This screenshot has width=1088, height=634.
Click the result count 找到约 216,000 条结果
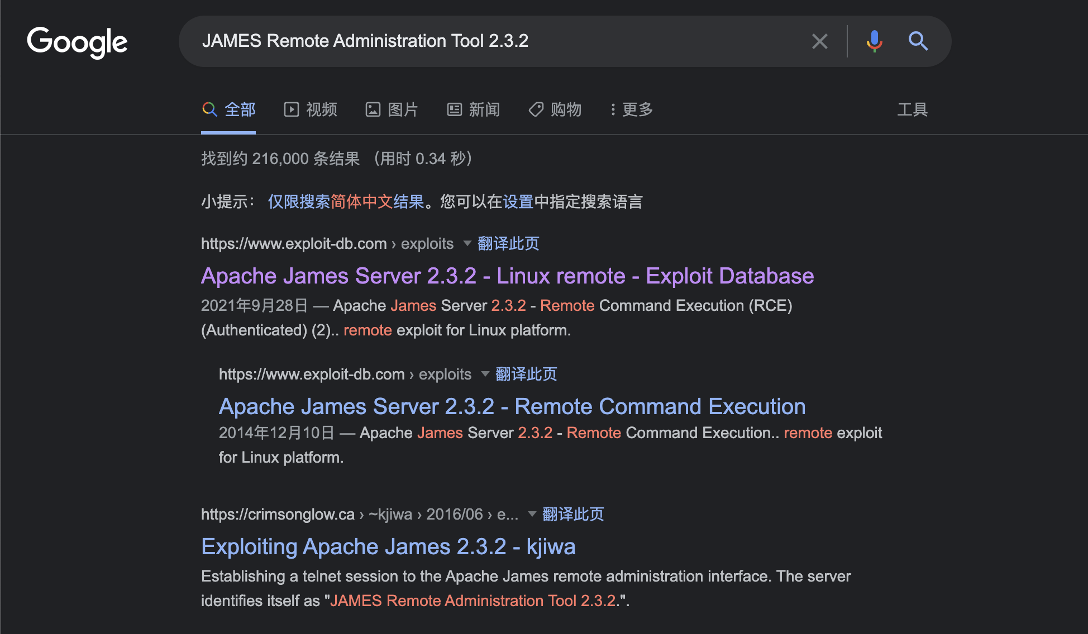(280, 158)
